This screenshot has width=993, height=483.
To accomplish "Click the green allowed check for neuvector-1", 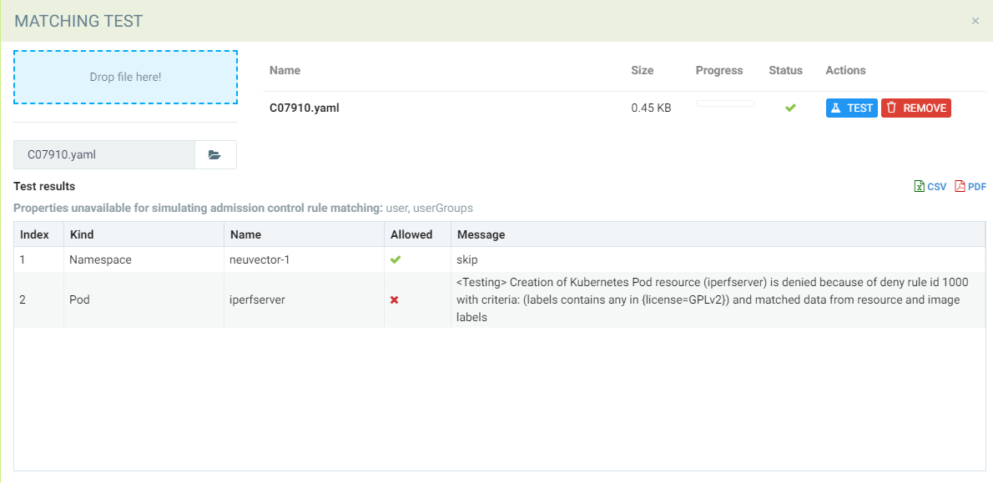I will coord(396,259).
